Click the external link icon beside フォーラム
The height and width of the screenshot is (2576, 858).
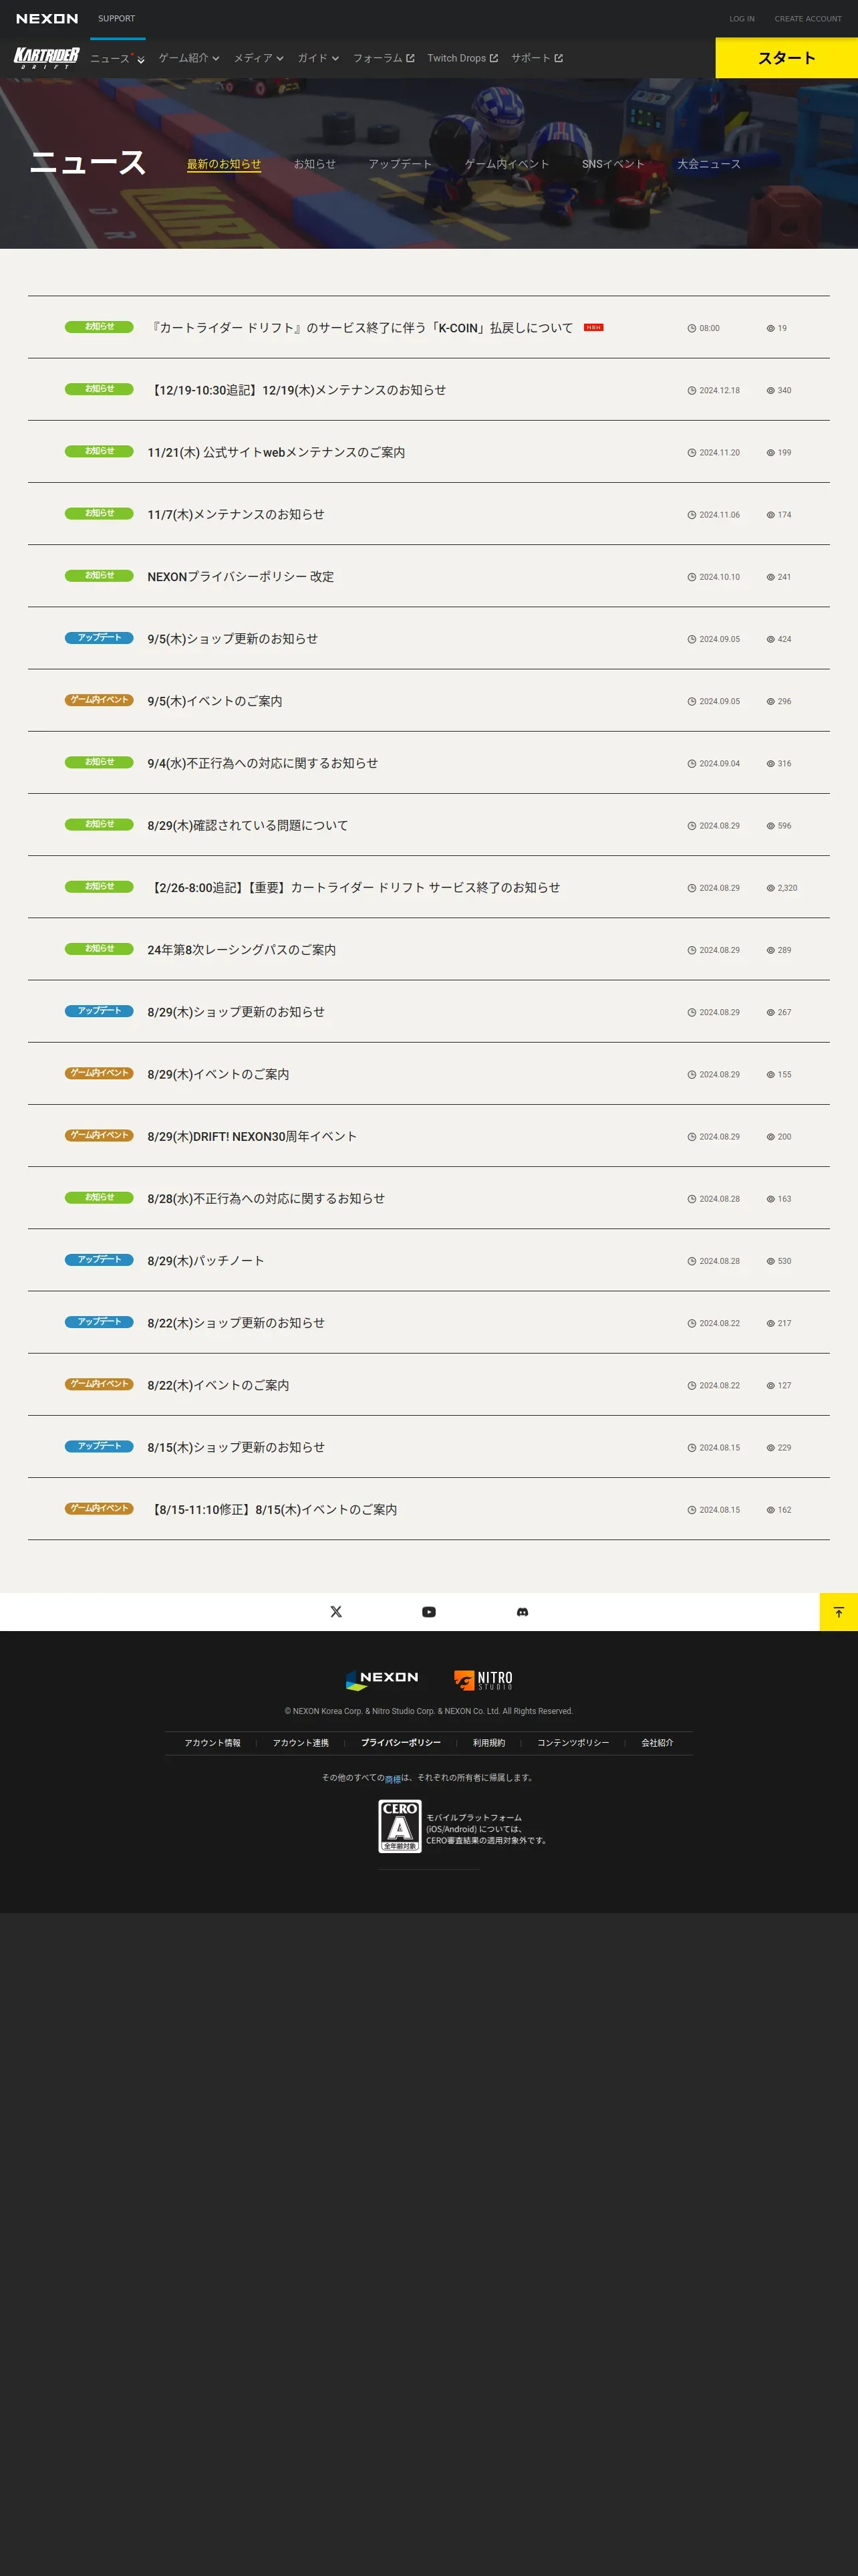click(x=410, y=58)
